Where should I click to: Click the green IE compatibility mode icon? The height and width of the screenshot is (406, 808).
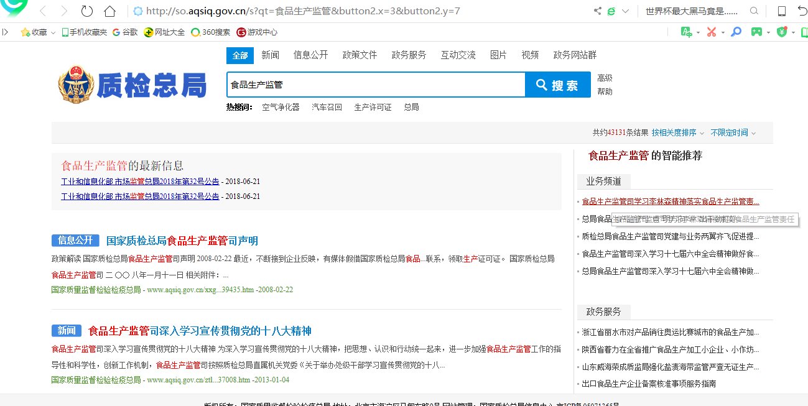point(611,11)
